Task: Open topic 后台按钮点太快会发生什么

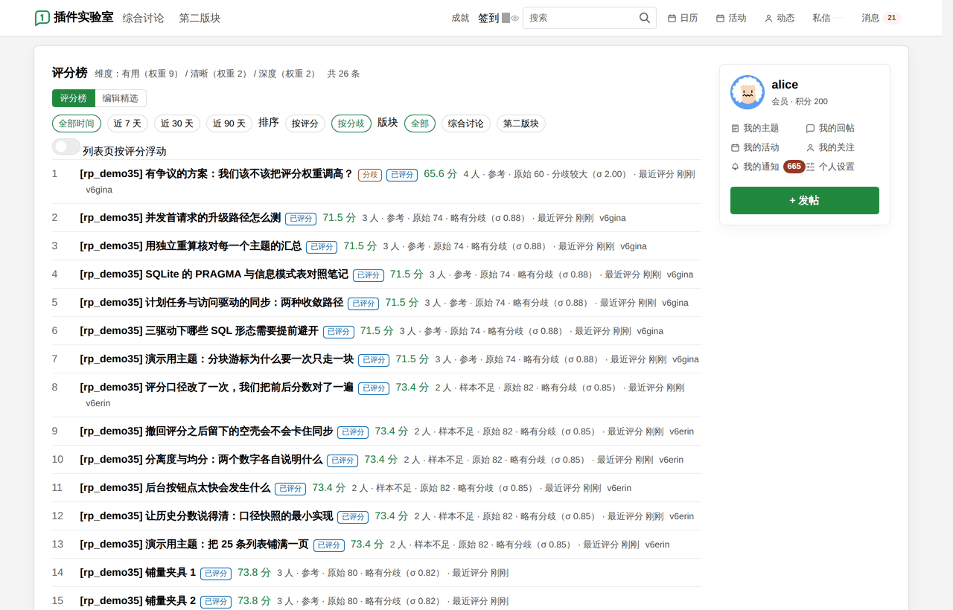Action: (x=175, y=488)
